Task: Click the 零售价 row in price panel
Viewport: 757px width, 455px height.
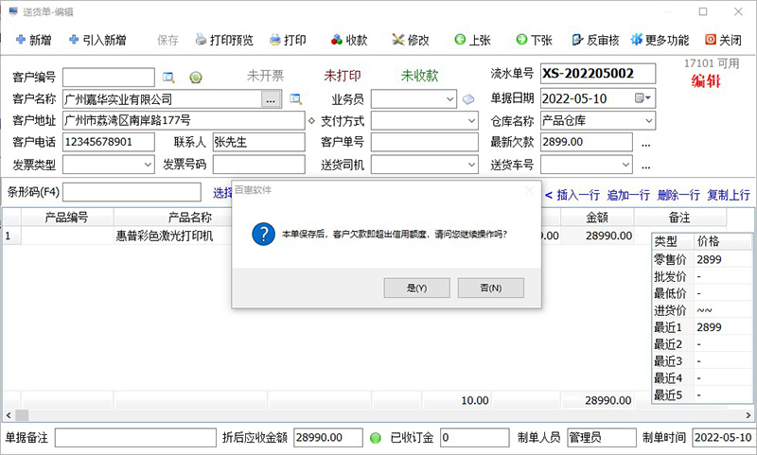Action: tap(701, 259)
